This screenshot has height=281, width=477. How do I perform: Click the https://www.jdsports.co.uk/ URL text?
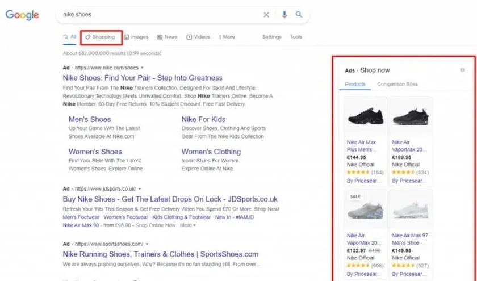(x=105, y=189)
